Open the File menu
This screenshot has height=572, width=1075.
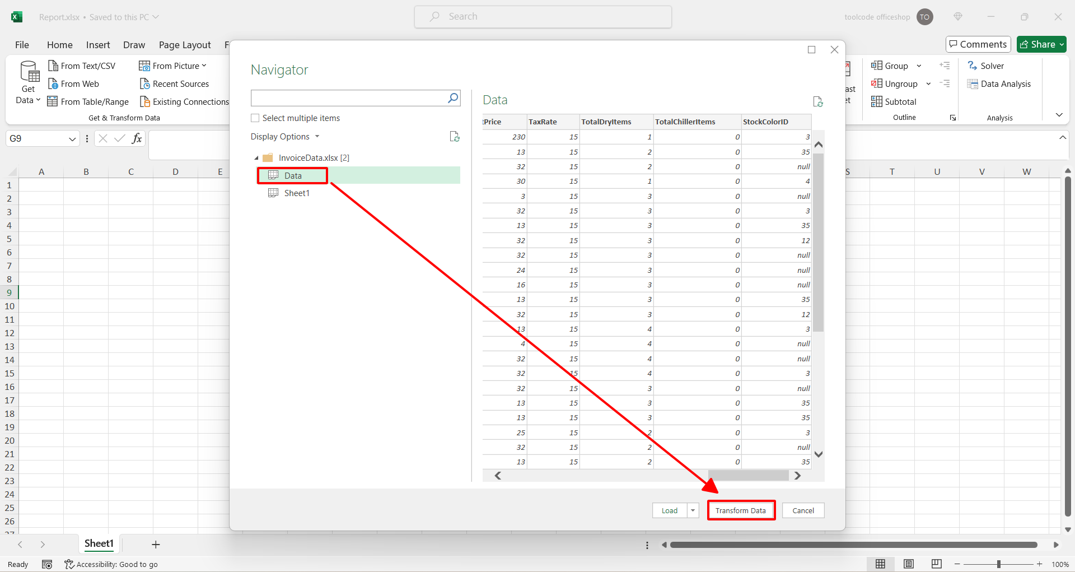[22, 45]
